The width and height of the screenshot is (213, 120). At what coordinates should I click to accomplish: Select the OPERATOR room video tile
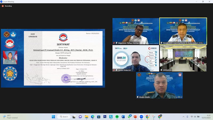[x=183, y=58]
